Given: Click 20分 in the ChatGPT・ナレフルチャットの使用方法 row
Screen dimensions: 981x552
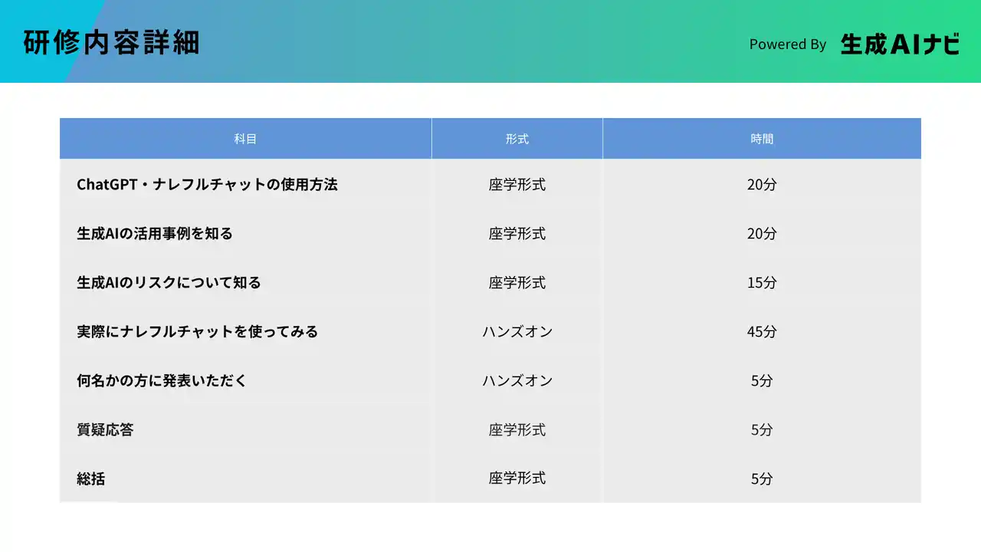Looking at the screenshot, I should (x=762, y=184).
